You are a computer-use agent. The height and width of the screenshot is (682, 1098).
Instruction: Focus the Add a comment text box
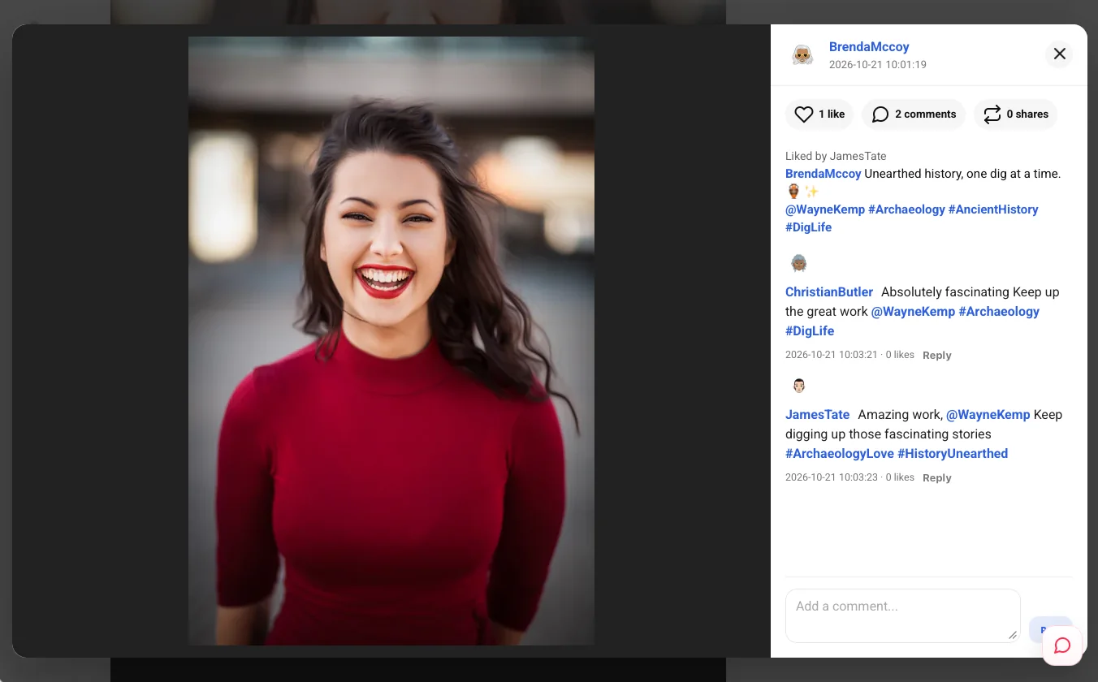click(903, 616)
